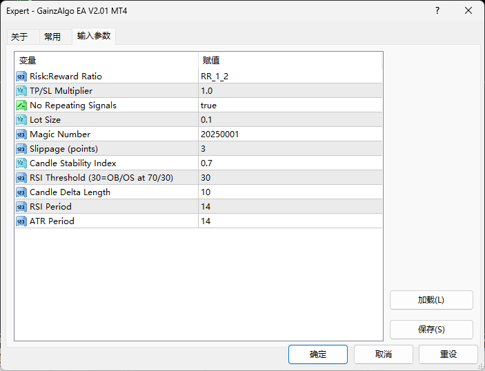This screenshot has width=485, height=371.
Task: Click the integer icon beside RSI Period
Action: click(21, 207)
